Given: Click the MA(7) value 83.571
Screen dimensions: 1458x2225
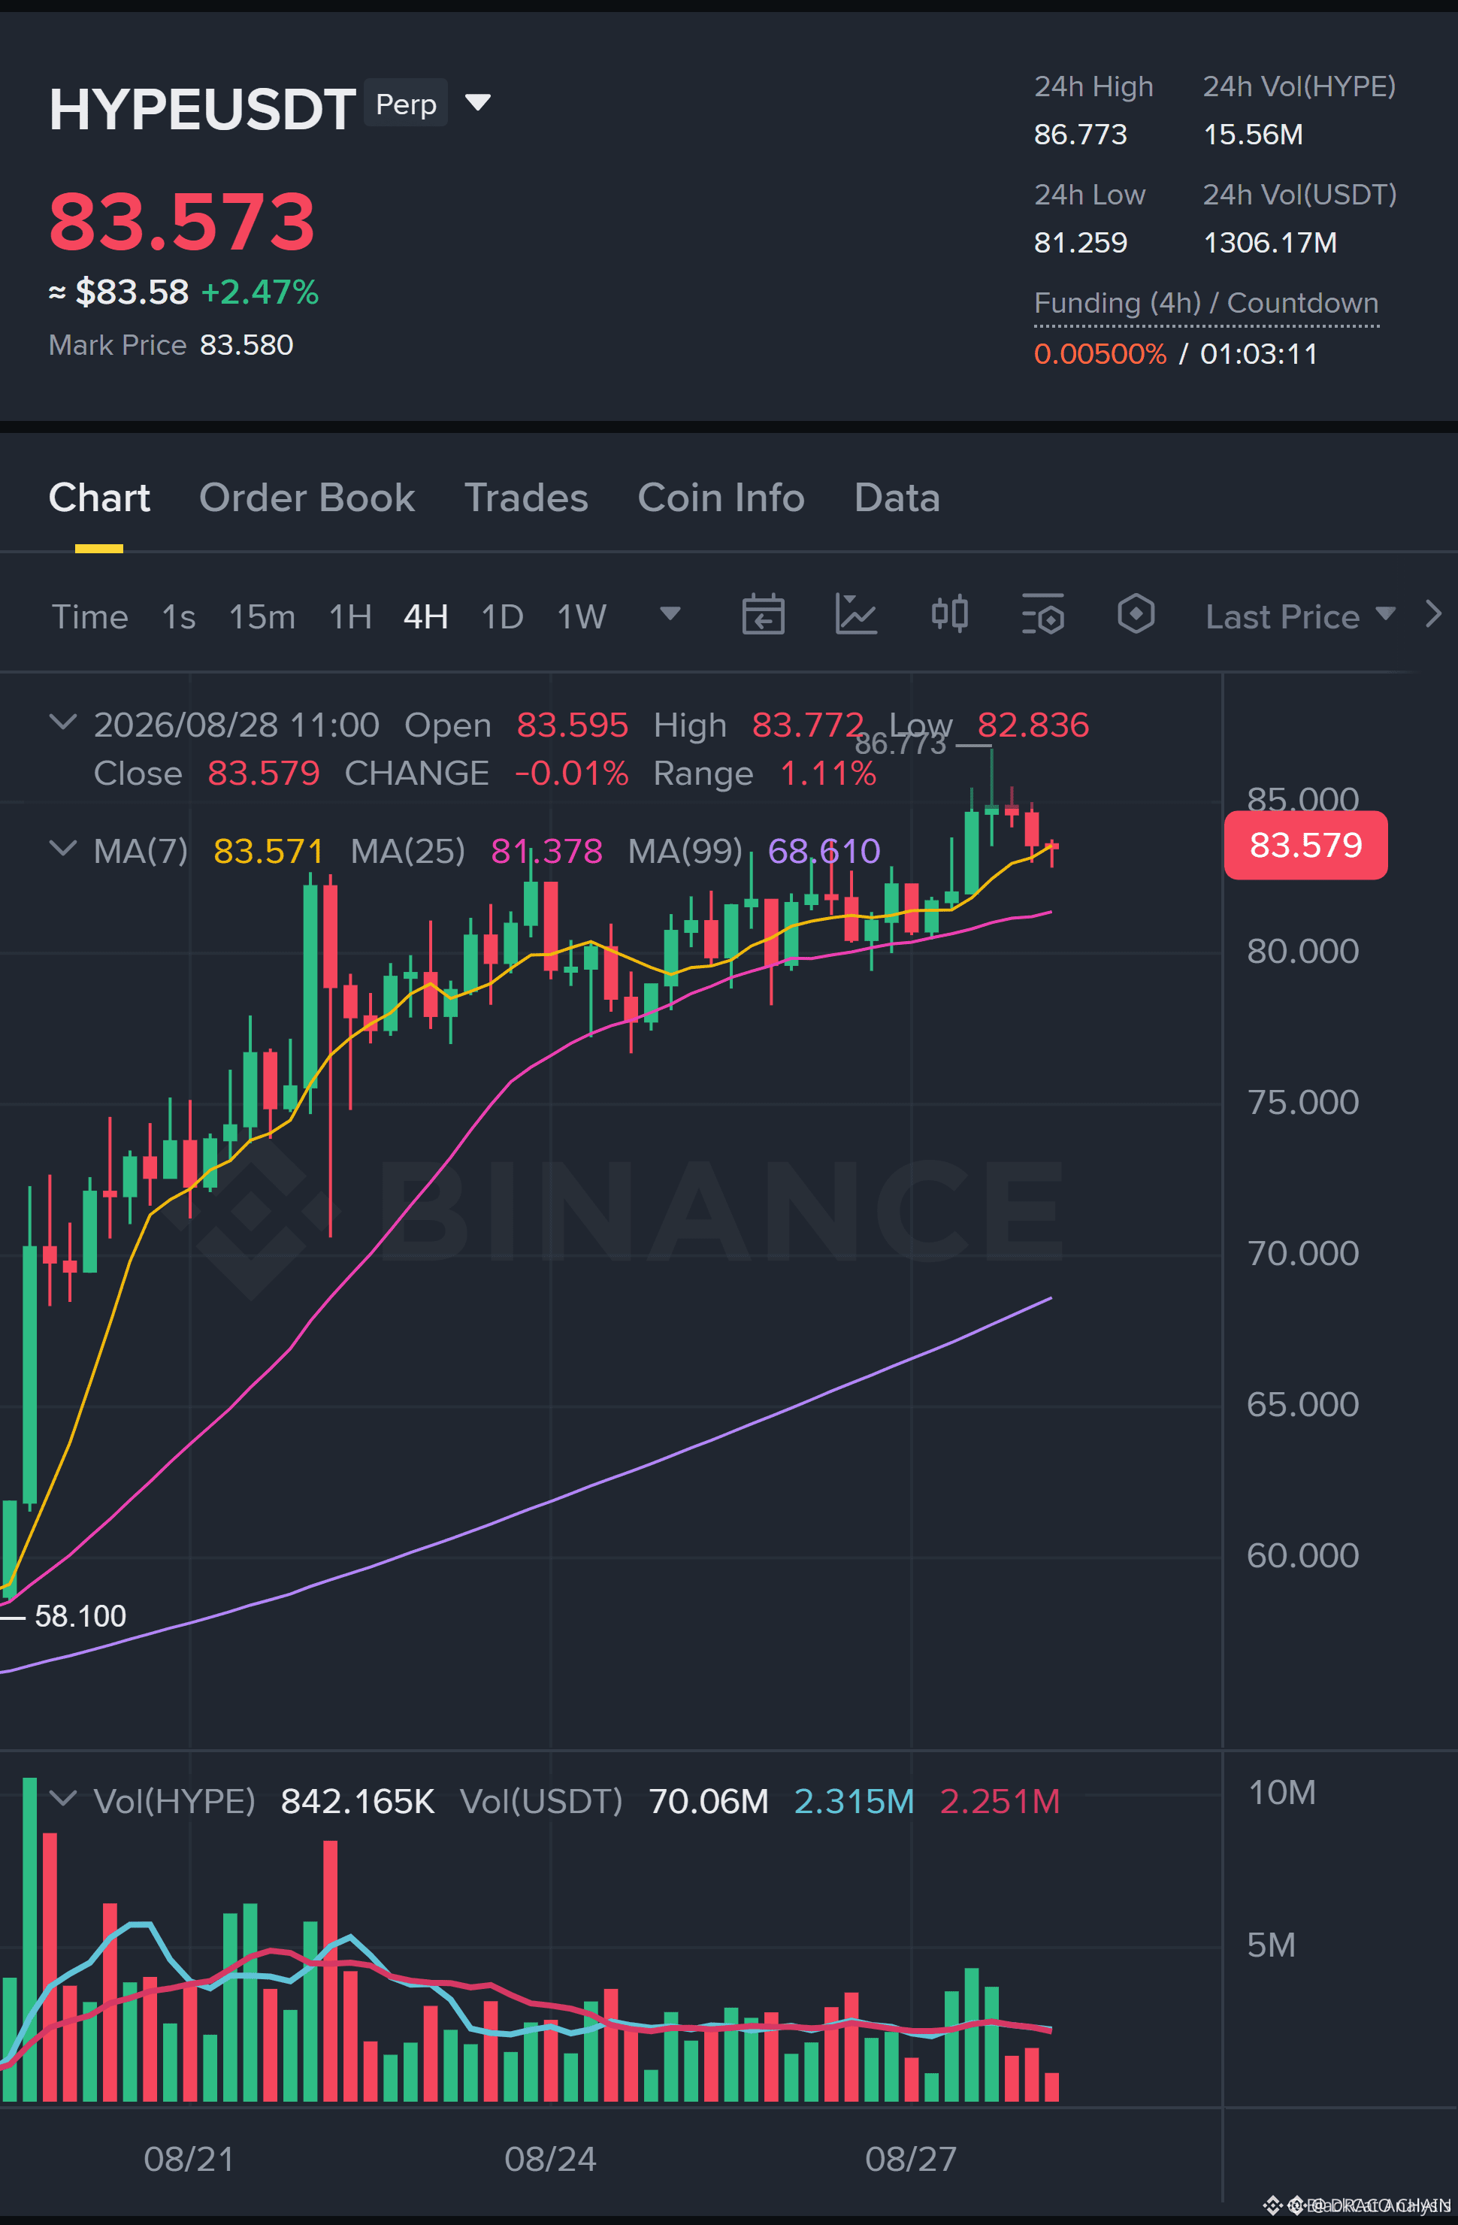Looking at the screenshot, I should [x=268, y=851].
